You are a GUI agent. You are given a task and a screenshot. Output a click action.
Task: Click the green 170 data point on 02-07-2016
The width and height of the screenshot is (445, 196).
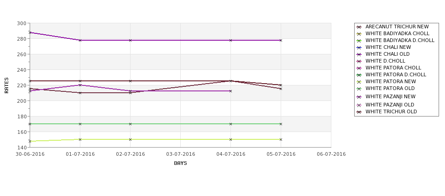(x=130, y=124)
